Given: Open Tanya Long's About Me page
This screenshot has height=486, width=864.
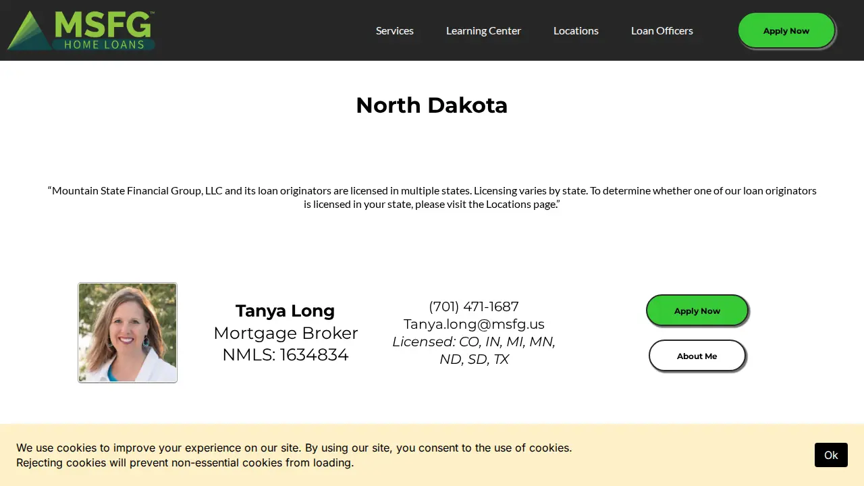Looking at the screenshot, I should (697, 356).
